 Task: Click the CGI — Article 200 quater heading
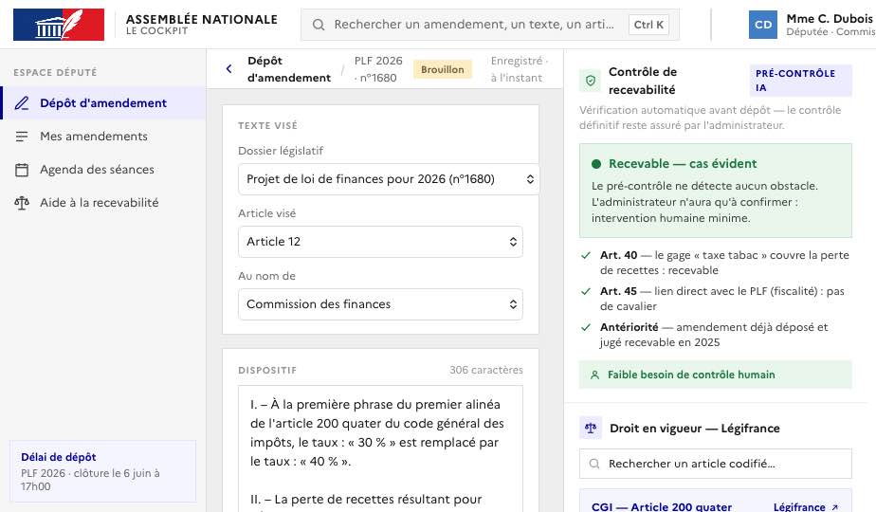click(662, 507)
